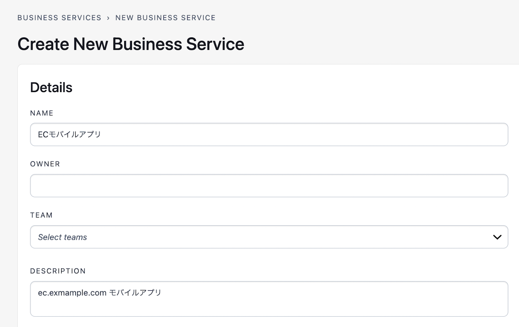The image size is (519, 327).
Task: Click the New Business Service breadcrumb
Action: click(x=165, y=18)
